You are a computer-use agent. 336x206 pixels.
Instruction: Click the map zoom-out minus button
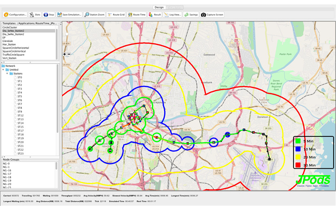(69, 54)
